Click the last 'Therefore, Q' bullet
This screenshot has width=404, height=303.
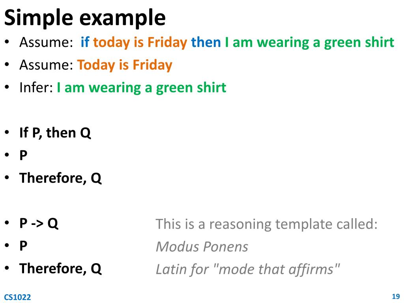tap(60, 269)
